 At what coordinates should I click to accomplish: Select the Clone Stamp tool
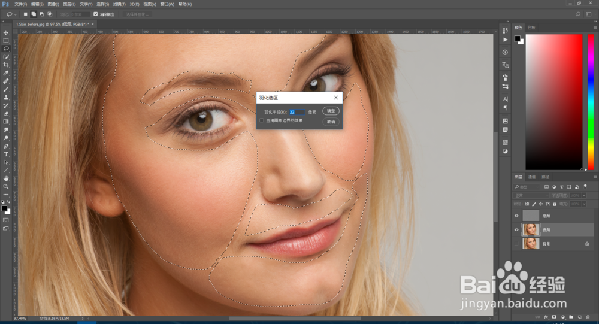(6, 98)
